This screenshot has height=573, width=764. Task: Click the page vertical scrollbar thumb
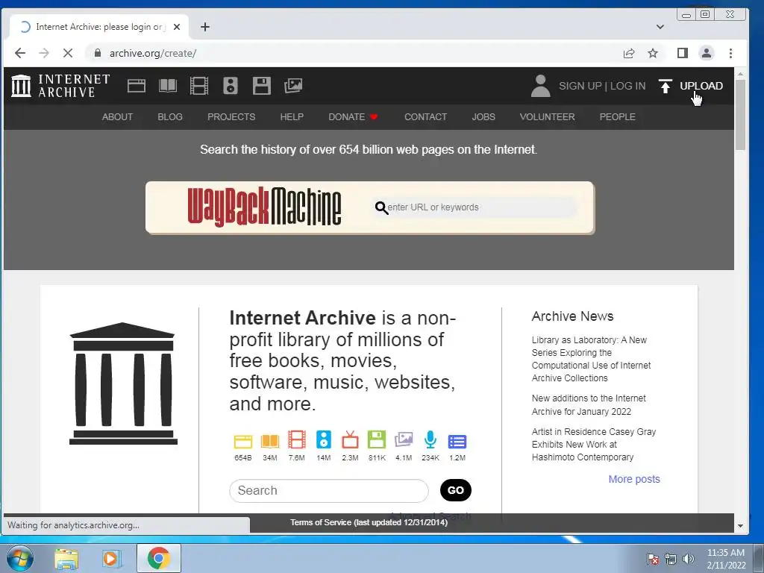coord(741,114)
